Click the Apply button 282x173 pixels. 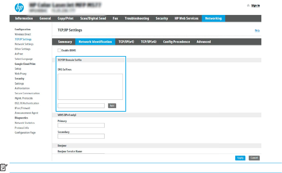click(240, 158)
